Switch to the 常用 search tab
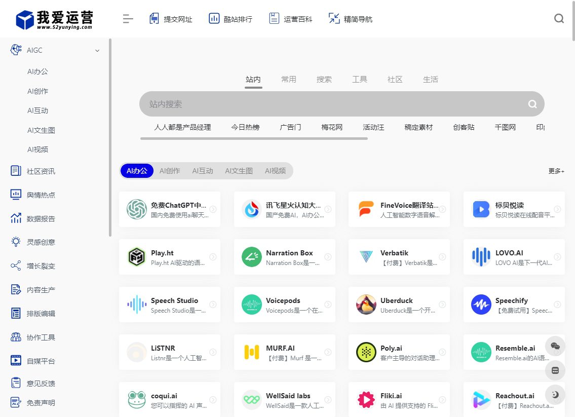This screenshot has width=575, height=417. coord(289,79)
